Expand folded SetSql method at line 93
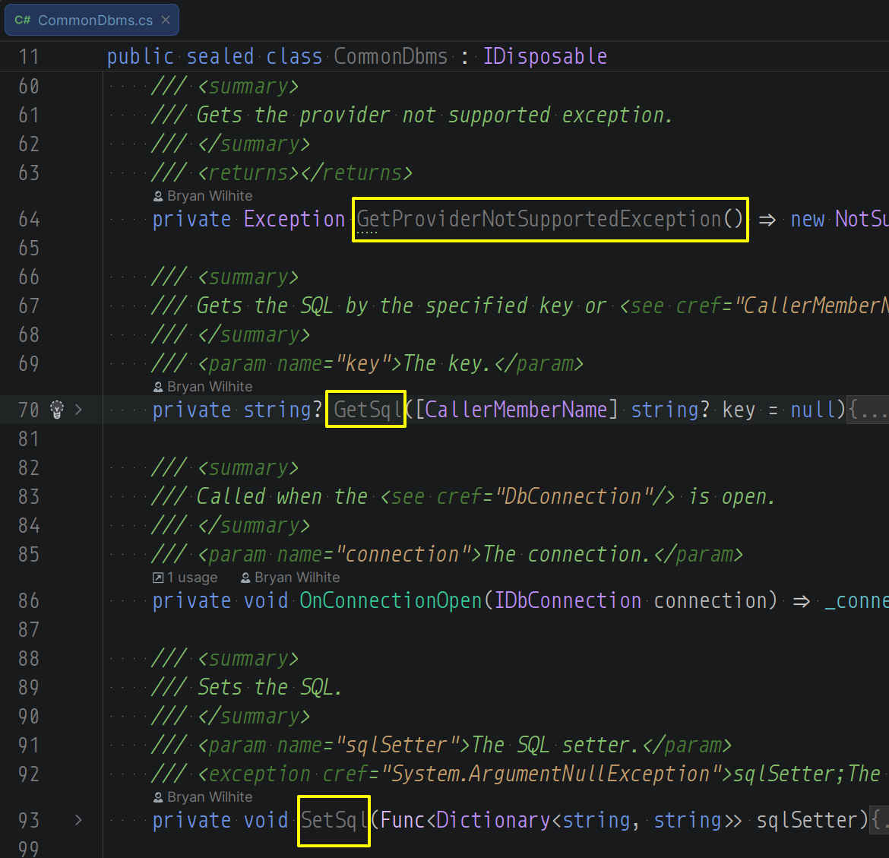This screenshot has height=858, width=889. [78, 820]
